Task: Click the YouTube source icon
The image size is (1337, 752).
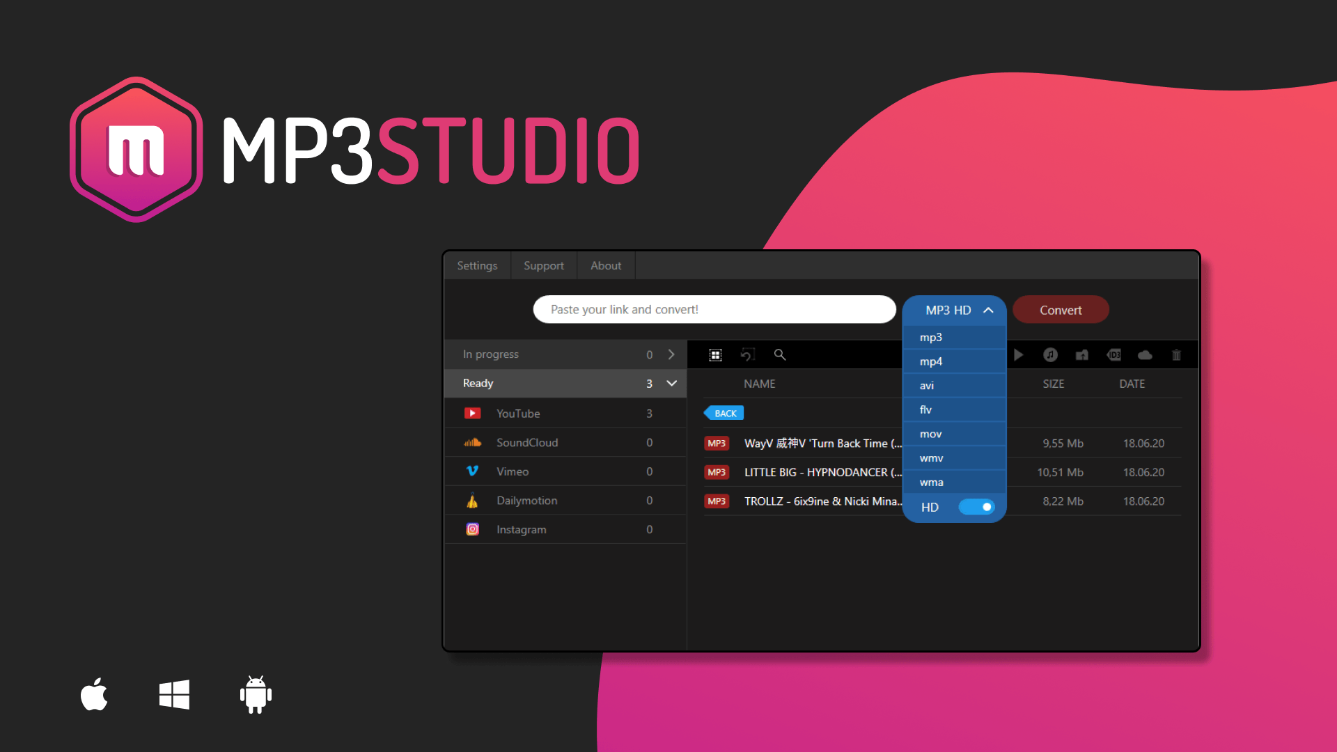Action: click(472, 414)
